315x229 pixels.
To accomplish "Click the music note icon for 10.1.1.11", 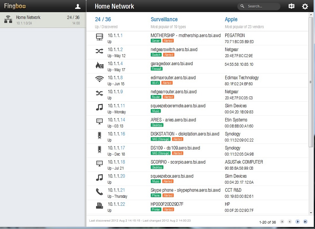I will click(x=100, y=107).
